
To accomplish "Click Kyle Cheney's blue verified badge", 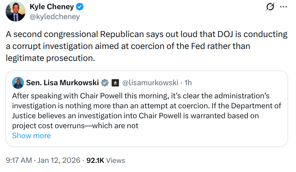I will [80, 7].
